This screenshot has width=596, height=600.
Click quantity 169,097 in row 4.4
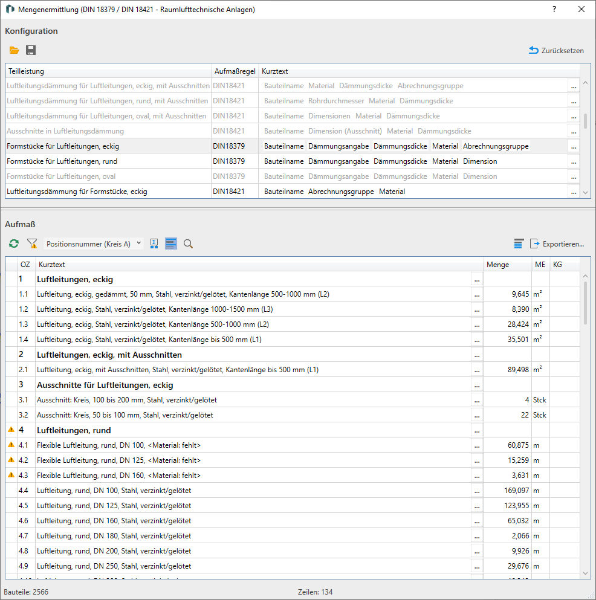(516, 491)
